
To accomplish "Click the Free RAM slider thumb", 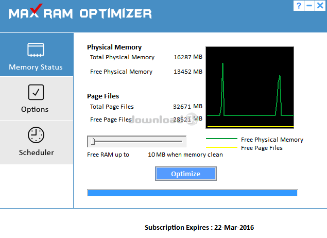I will pyautogui.click(x=93, y=141).
